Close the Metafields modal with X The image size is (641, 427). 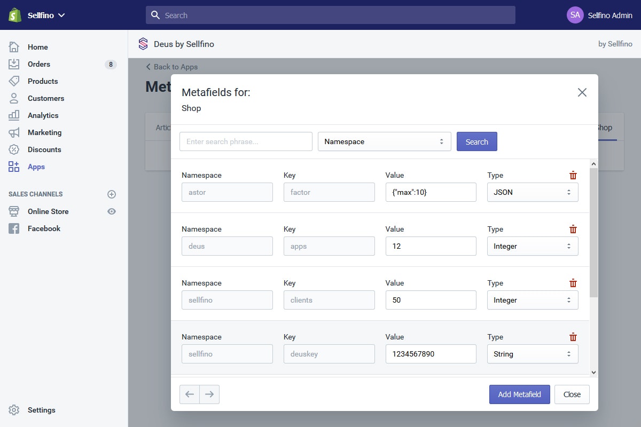(582, 92)
